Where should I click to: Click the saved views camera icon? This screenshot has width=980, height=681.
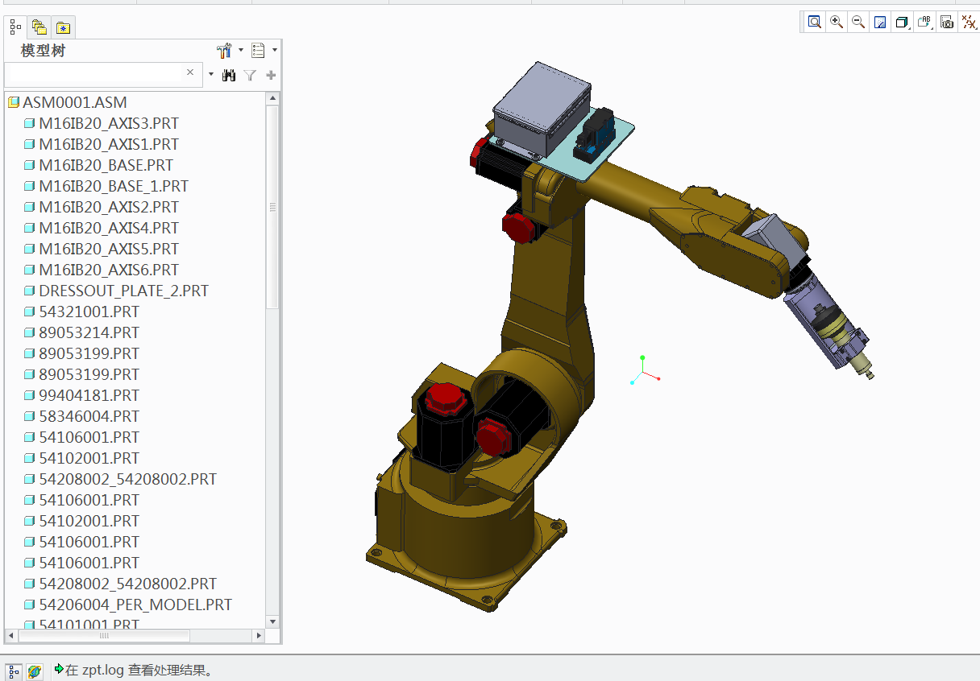click(x=947, y=23)
